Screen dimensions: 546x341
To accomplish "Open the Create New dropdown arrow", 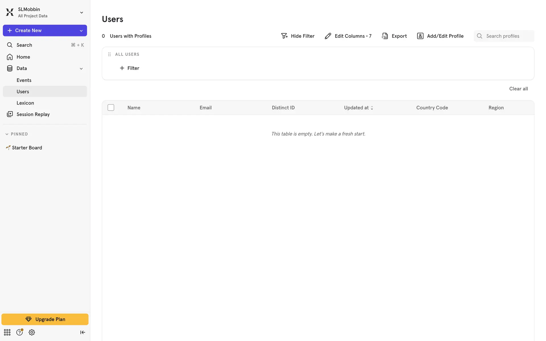I will click(81, 31).
